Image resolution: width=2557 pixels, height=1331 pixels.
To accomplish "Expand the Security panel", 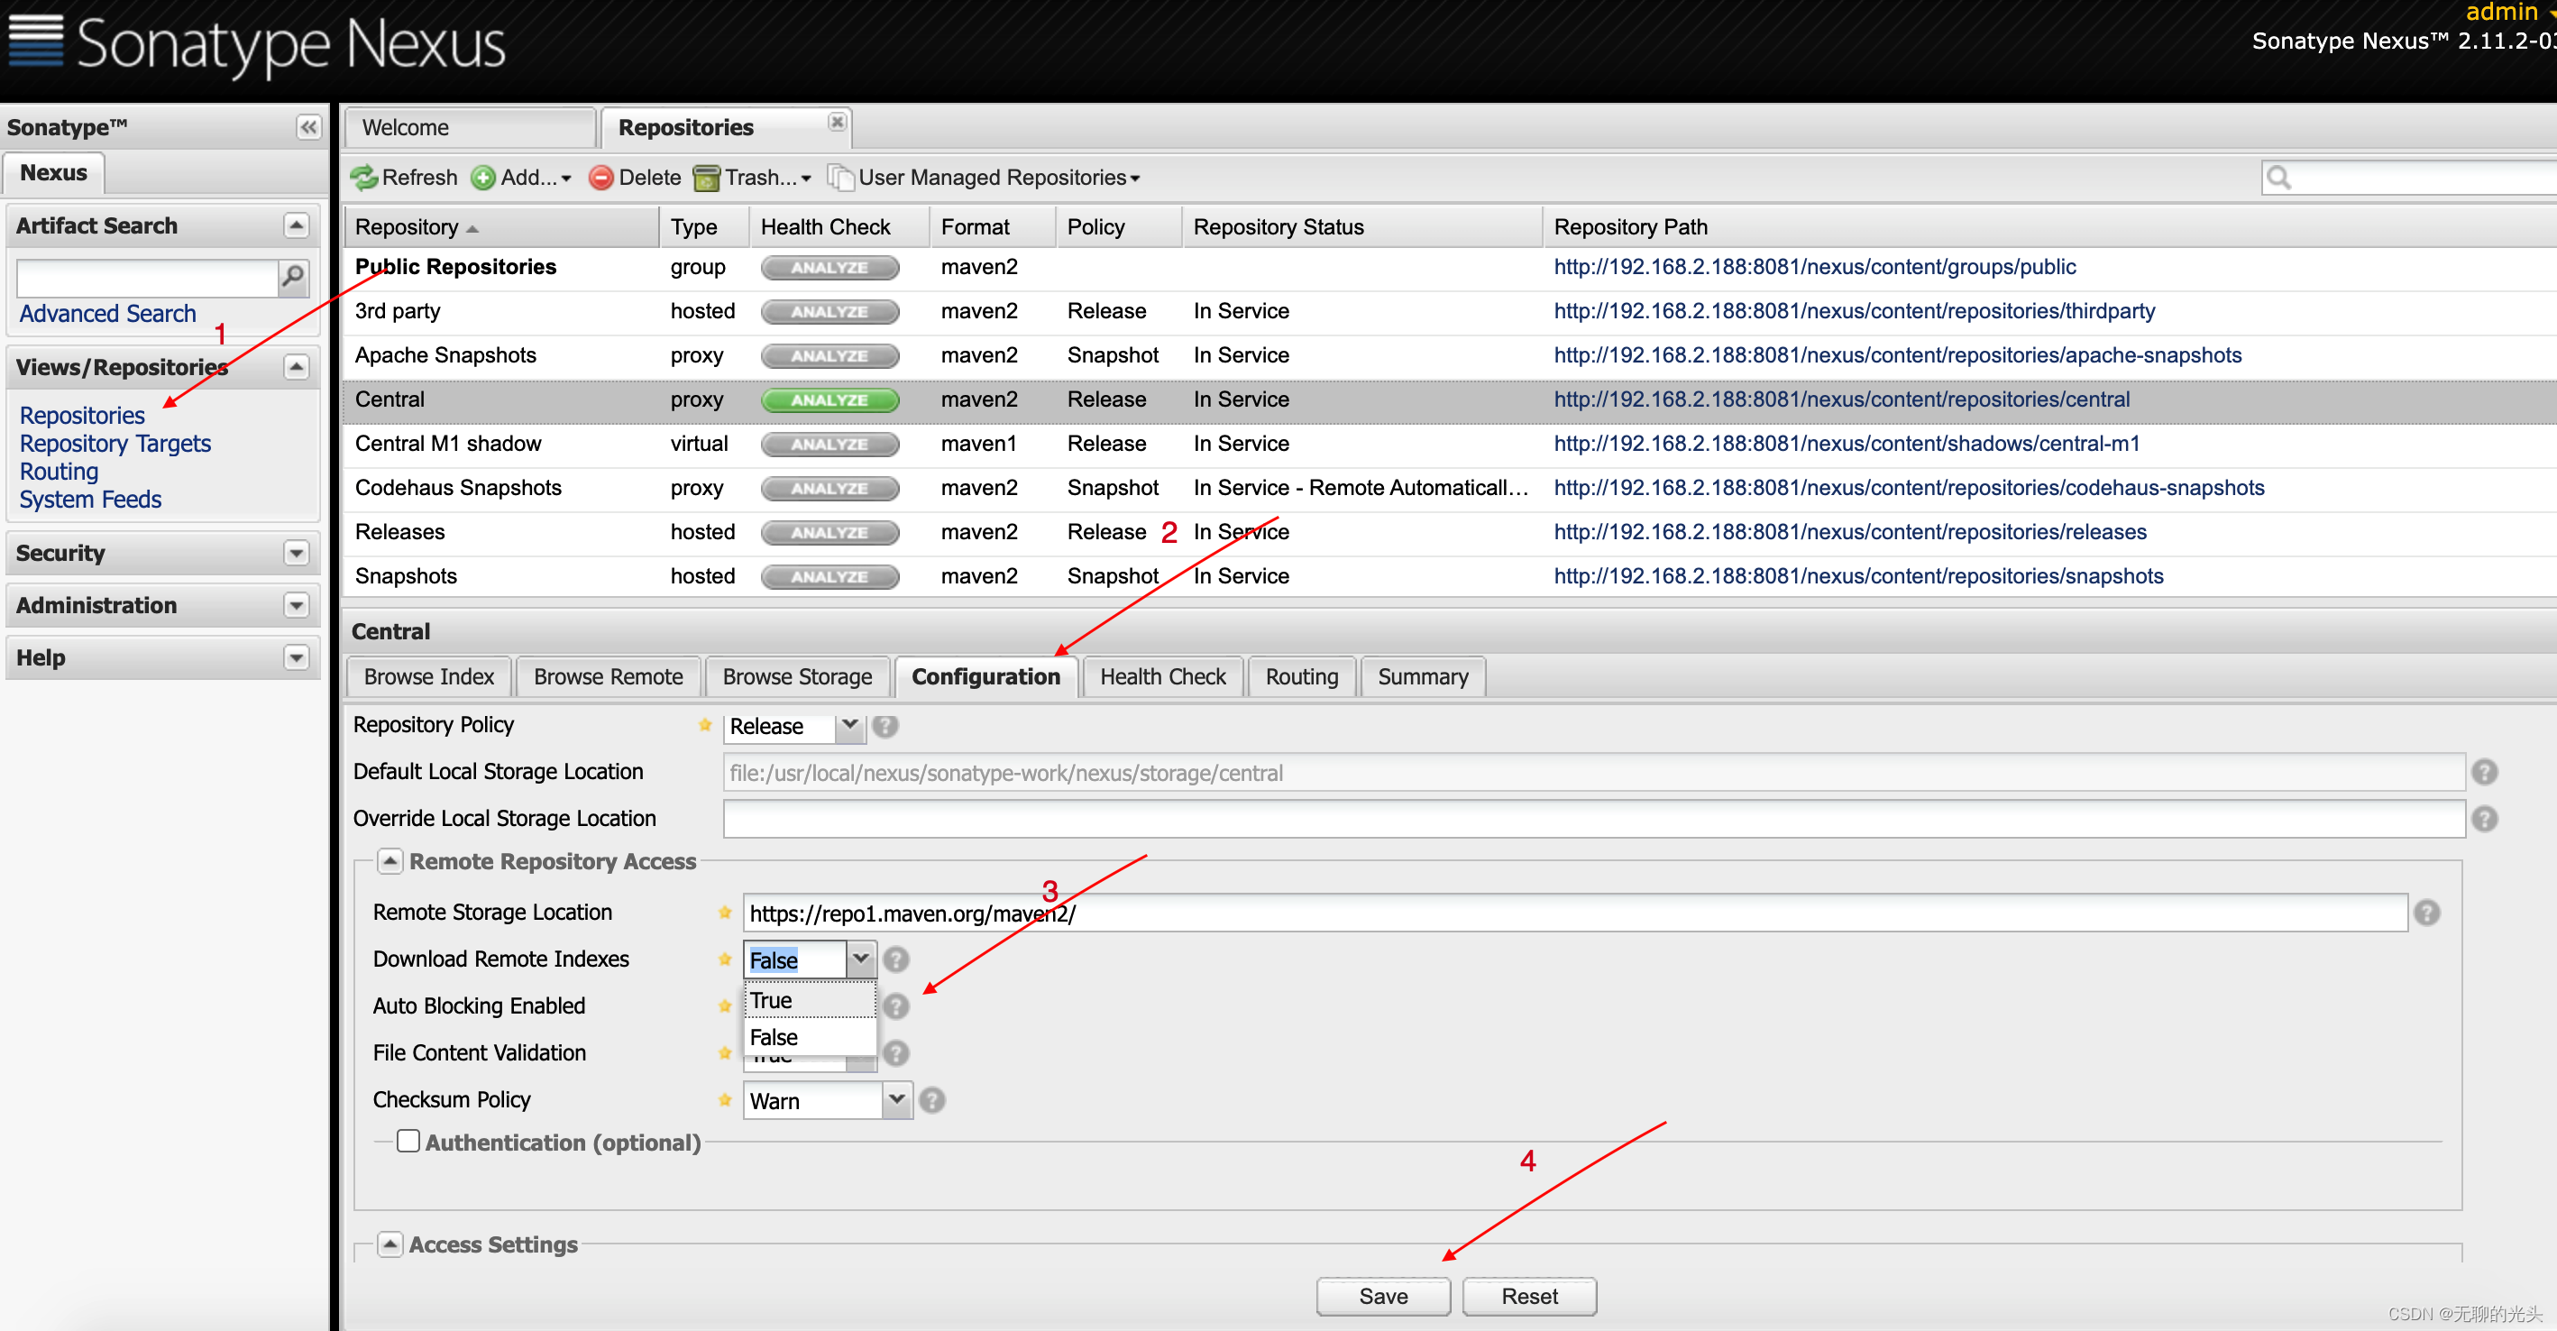I will (296, 553).
